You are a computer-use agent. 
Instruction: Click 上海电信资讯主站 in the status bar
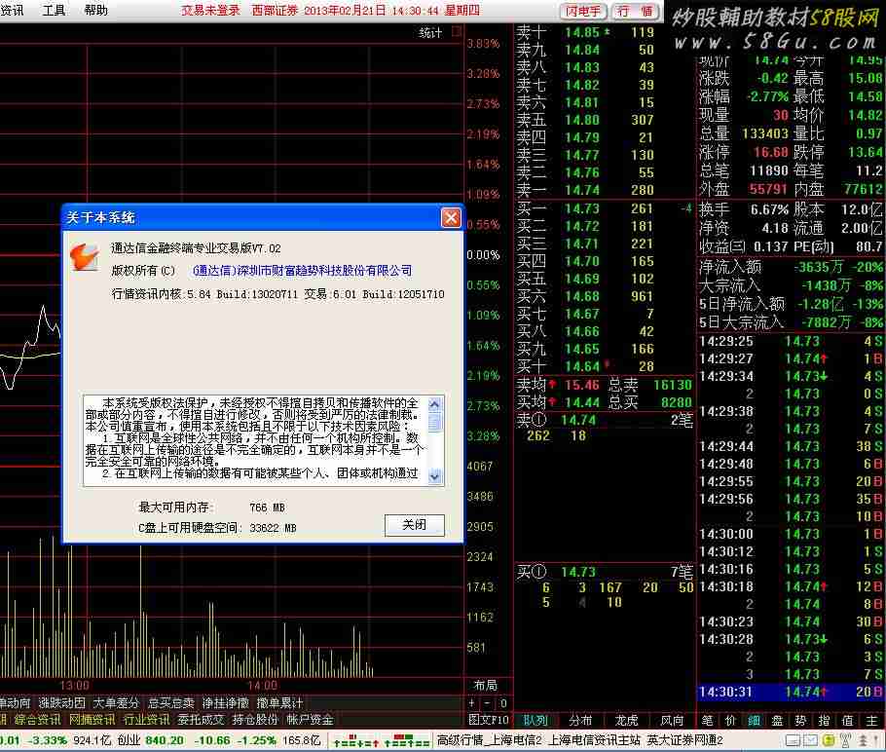595,740
